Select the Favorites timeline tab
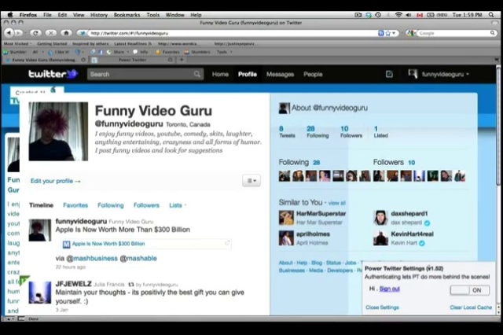 click(x=75, y=205)
